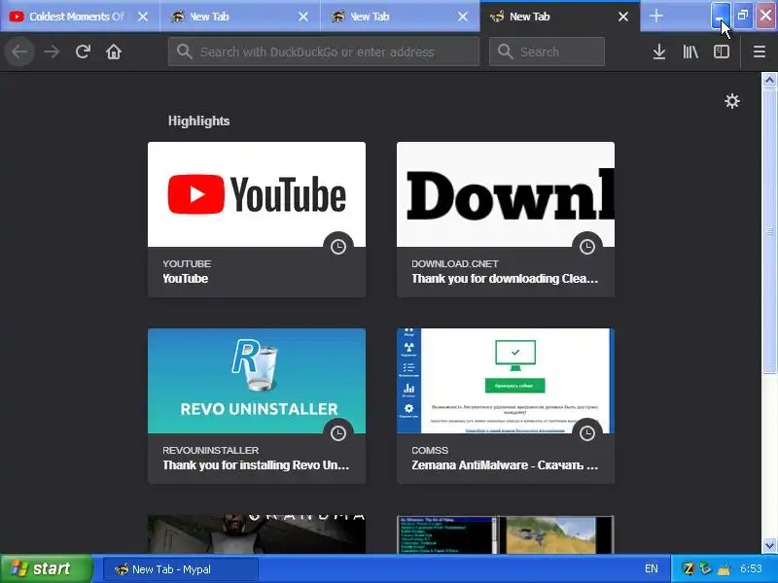Click the history clock badge on Comss card
Viewport: 778px width, 583px height.
click(587, 432)
